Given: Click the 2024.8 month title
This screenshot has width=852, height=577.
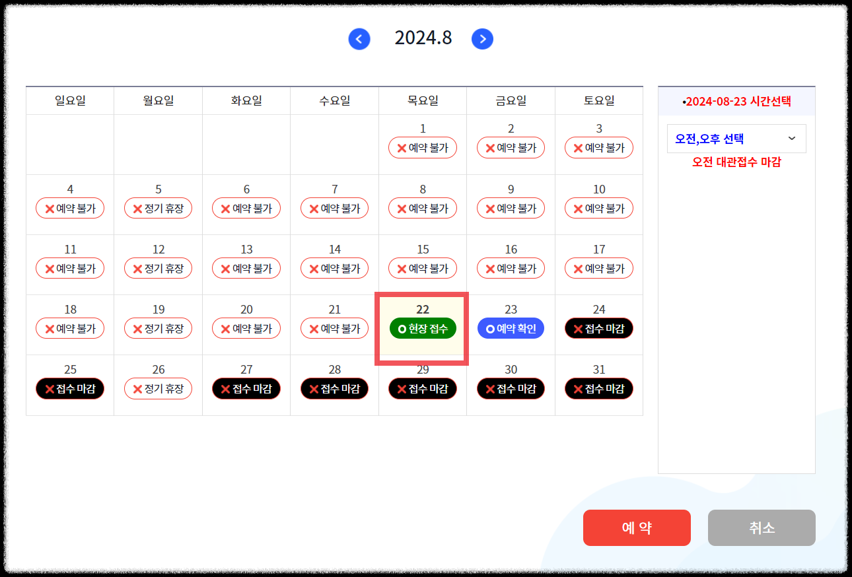Looking at the screenshot, I should (x=423, y=38).
